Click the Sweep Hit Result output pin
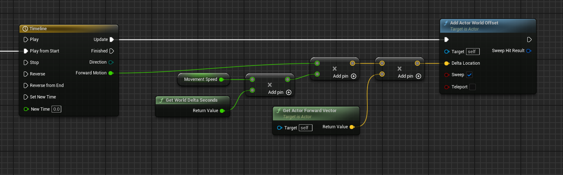563x175 pixels. (528, 51)
